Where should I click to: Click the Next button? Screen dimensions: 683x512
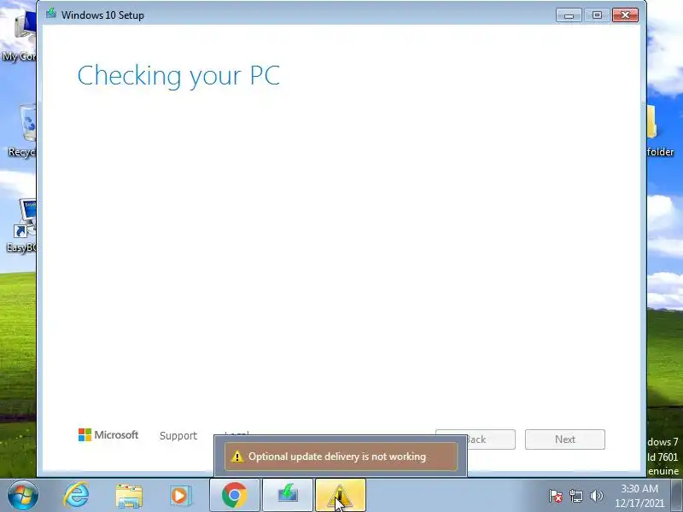coord(565,439)
